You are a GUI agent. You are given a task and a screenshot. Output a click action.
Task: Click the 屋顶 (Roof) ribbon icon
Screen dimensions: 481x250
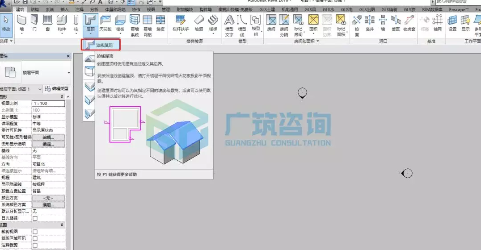(90, 21)
